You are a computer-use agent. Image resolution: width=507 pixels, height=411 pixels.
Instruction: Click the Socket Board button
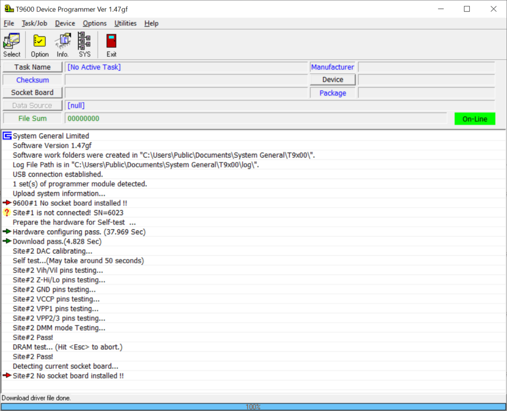(32, 92)
